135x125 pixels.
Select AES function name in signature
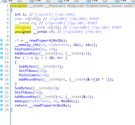pos(70,6)
